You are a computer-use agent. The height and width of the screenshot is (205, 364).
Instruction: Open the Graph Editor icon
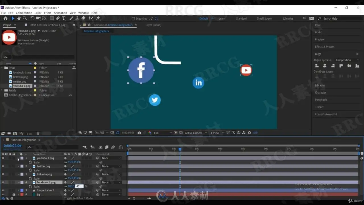pos(121,147)
